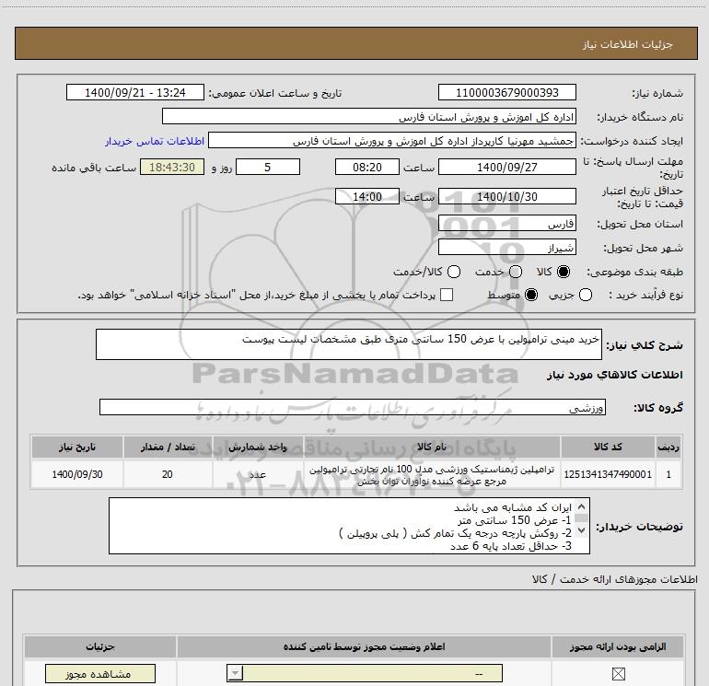Select جزیی purchase process radio
The height and width of the screenshot is (686, 709).
[x=586, y=295]
